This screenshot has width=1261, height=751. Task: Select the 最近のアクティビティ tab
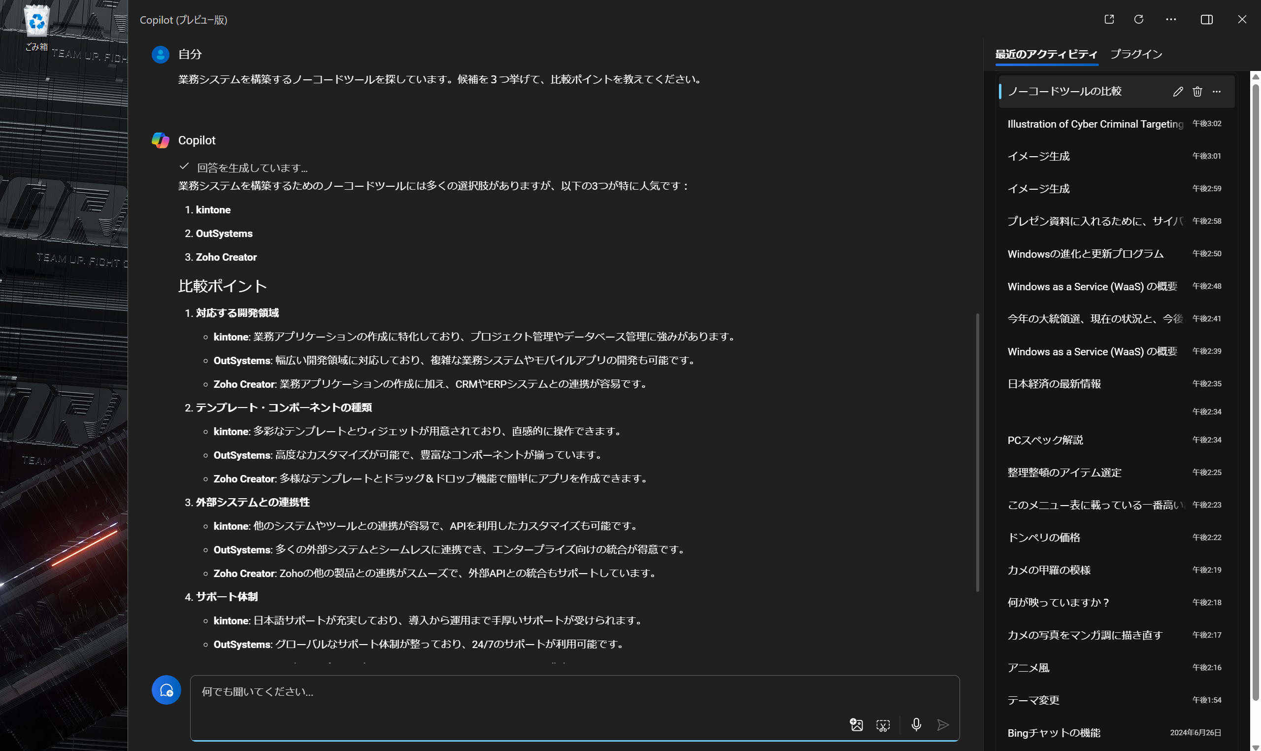click(x=1046, y=54)
